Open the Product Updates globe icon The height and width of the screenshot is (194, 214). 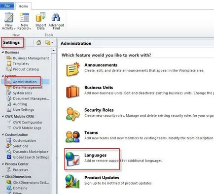pyautogui.click(x=72, y=181)
